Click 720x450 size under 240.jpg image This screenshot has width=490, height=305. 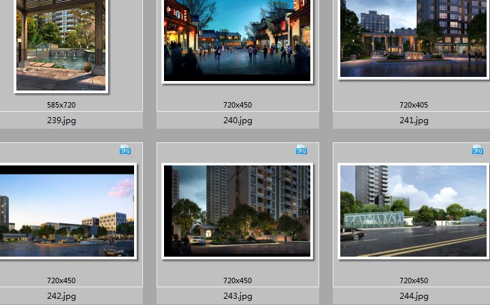click(x=238, y=105)
